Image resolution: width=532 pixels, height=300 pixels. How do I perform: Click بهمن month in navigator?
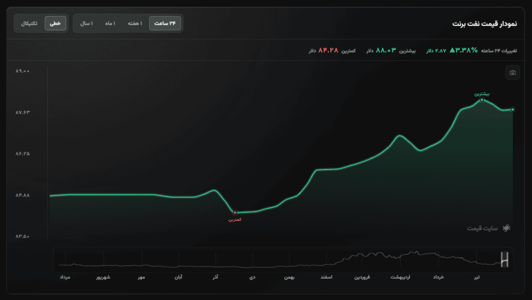click(289, 277)
